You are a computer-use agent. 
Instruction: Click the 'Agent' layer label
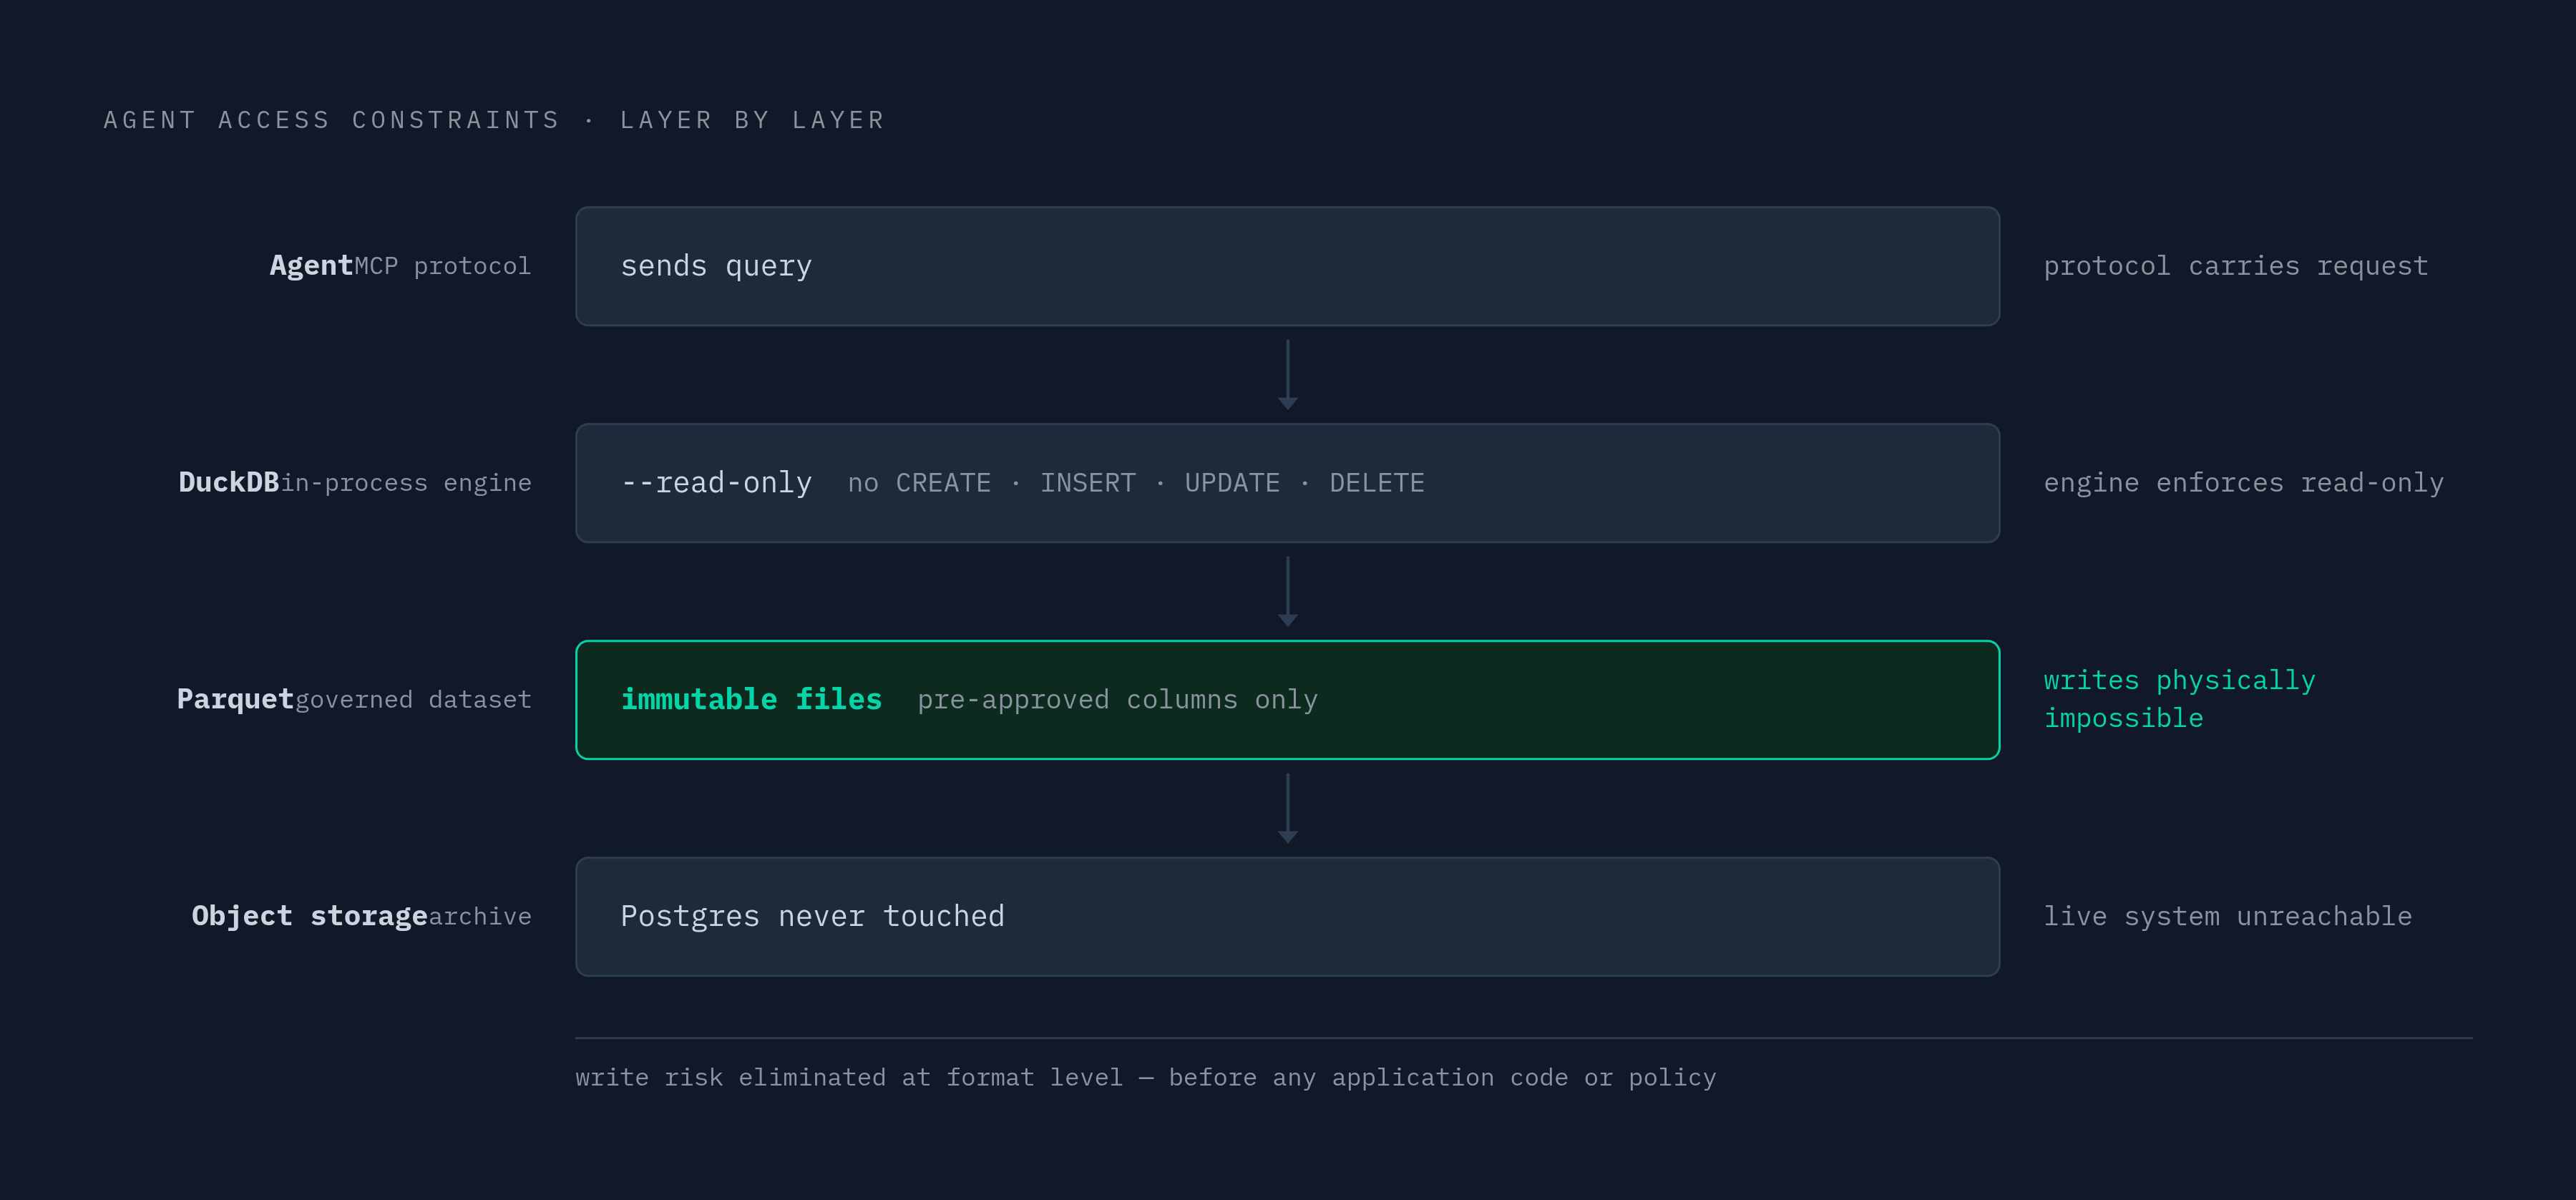point(311,266)
